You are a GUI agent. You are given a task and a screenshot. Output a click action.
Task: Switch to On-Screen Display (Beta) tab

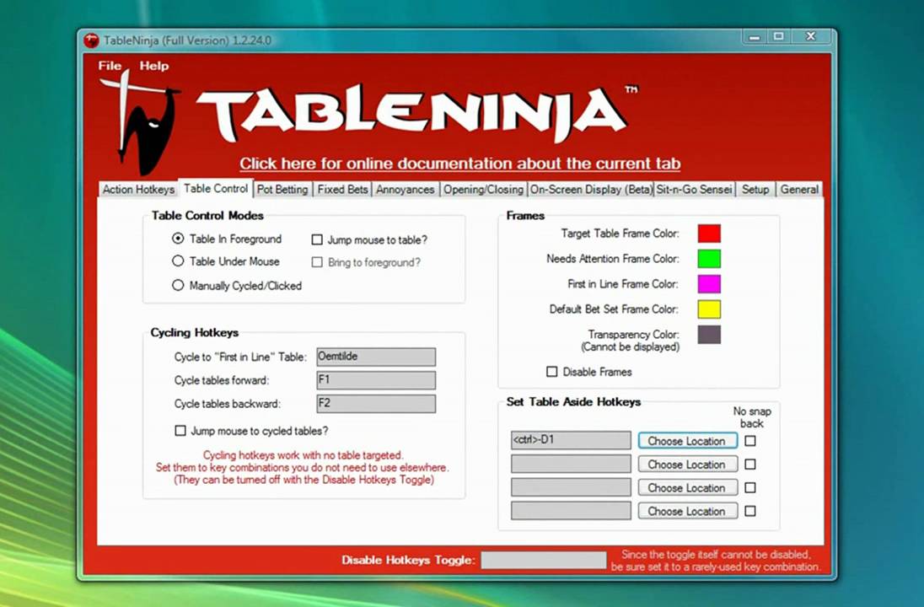[x=591, y=189]
